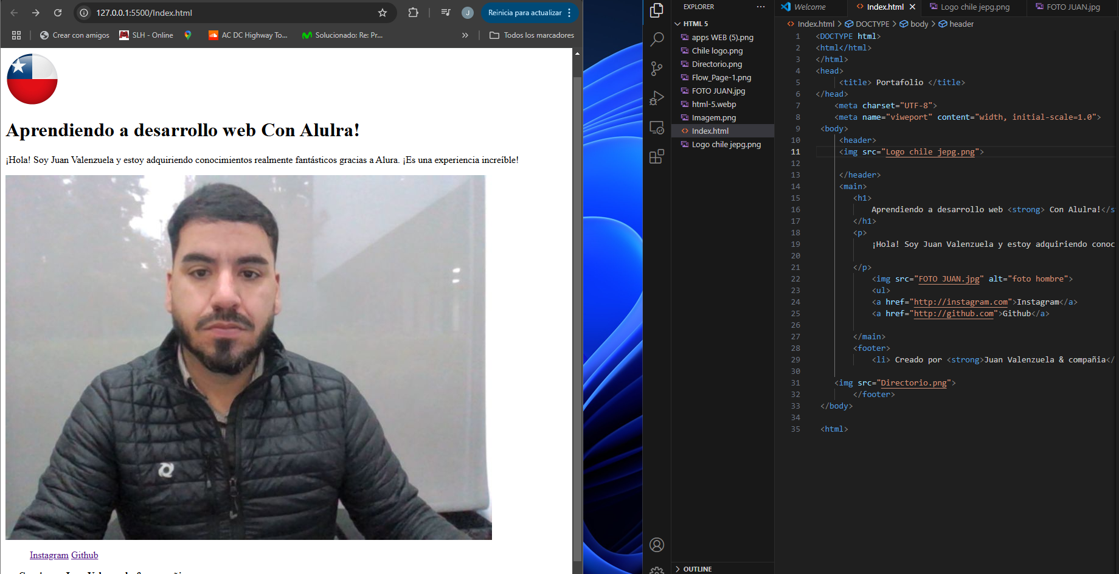The height and width of the screenshot is (574, 1119).
Task: Open Run and Debug view
Action: (x=657, y=98)
